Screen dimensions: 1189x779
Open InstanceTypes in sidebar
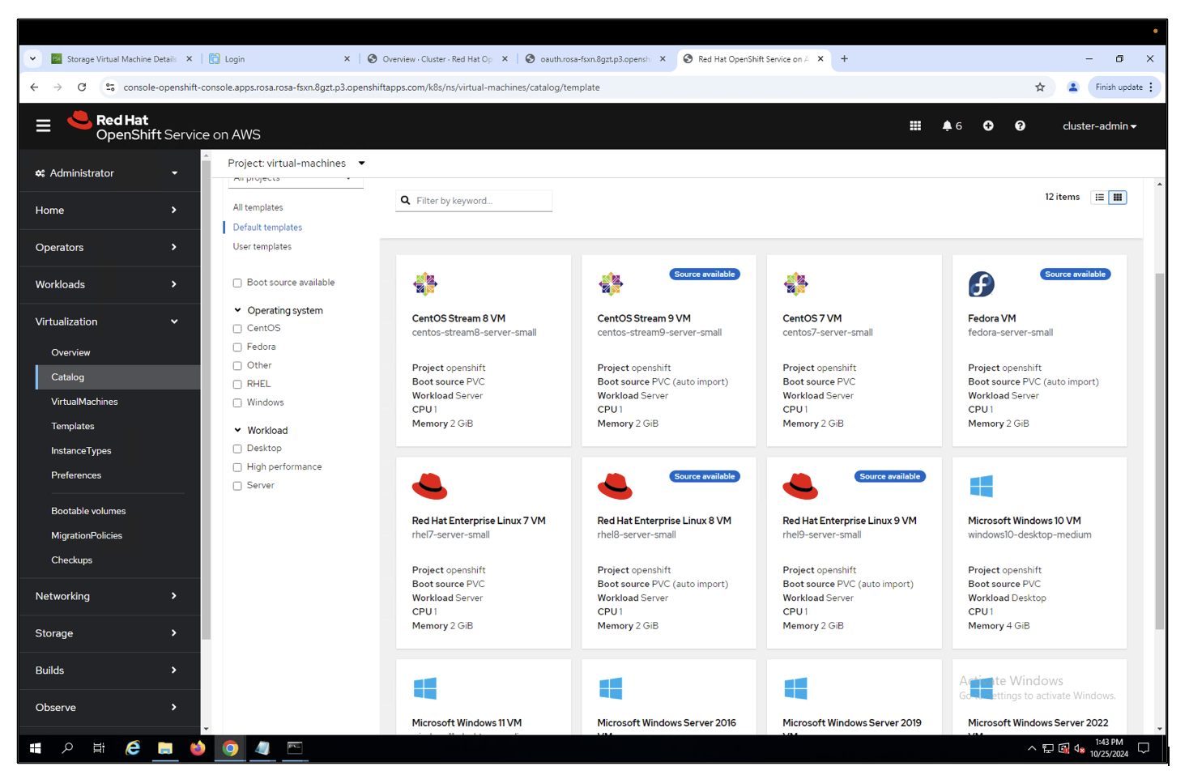[81, 451]
